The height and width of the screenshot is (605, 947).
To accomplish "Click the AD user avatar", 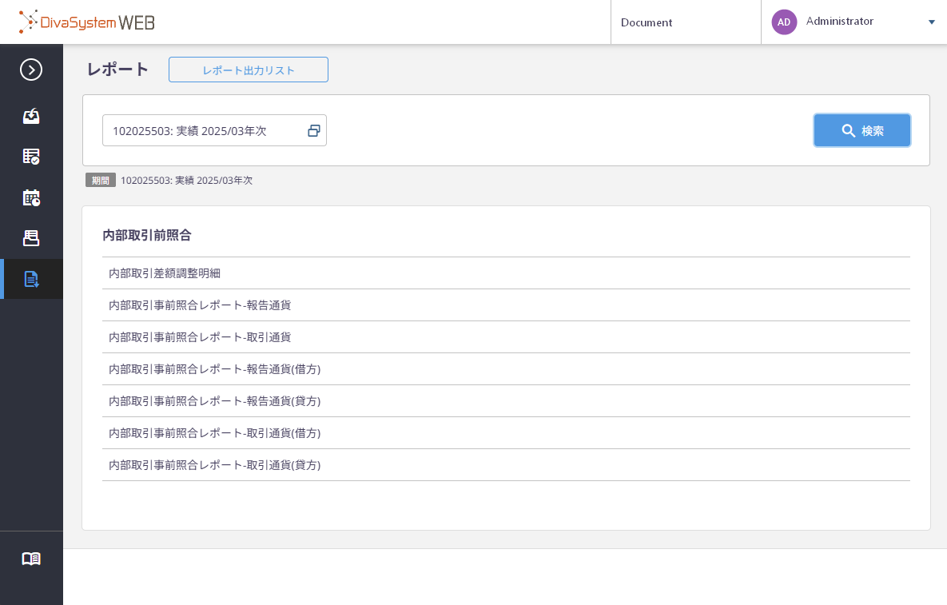I will (x=784, y=22).
